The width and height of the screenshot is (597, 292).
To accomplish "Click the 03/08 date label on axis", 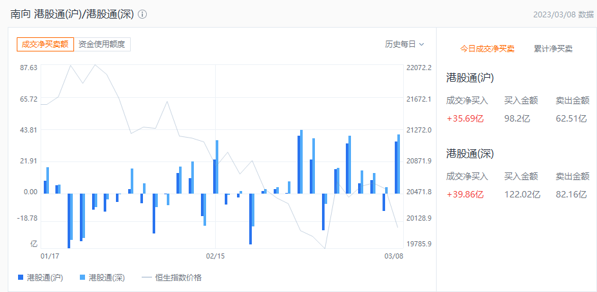I will [393, 256].
